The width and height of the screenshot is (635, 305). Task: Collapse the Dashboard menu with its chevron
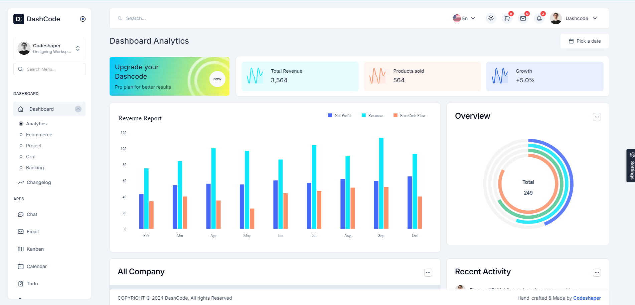pos(78,109)
